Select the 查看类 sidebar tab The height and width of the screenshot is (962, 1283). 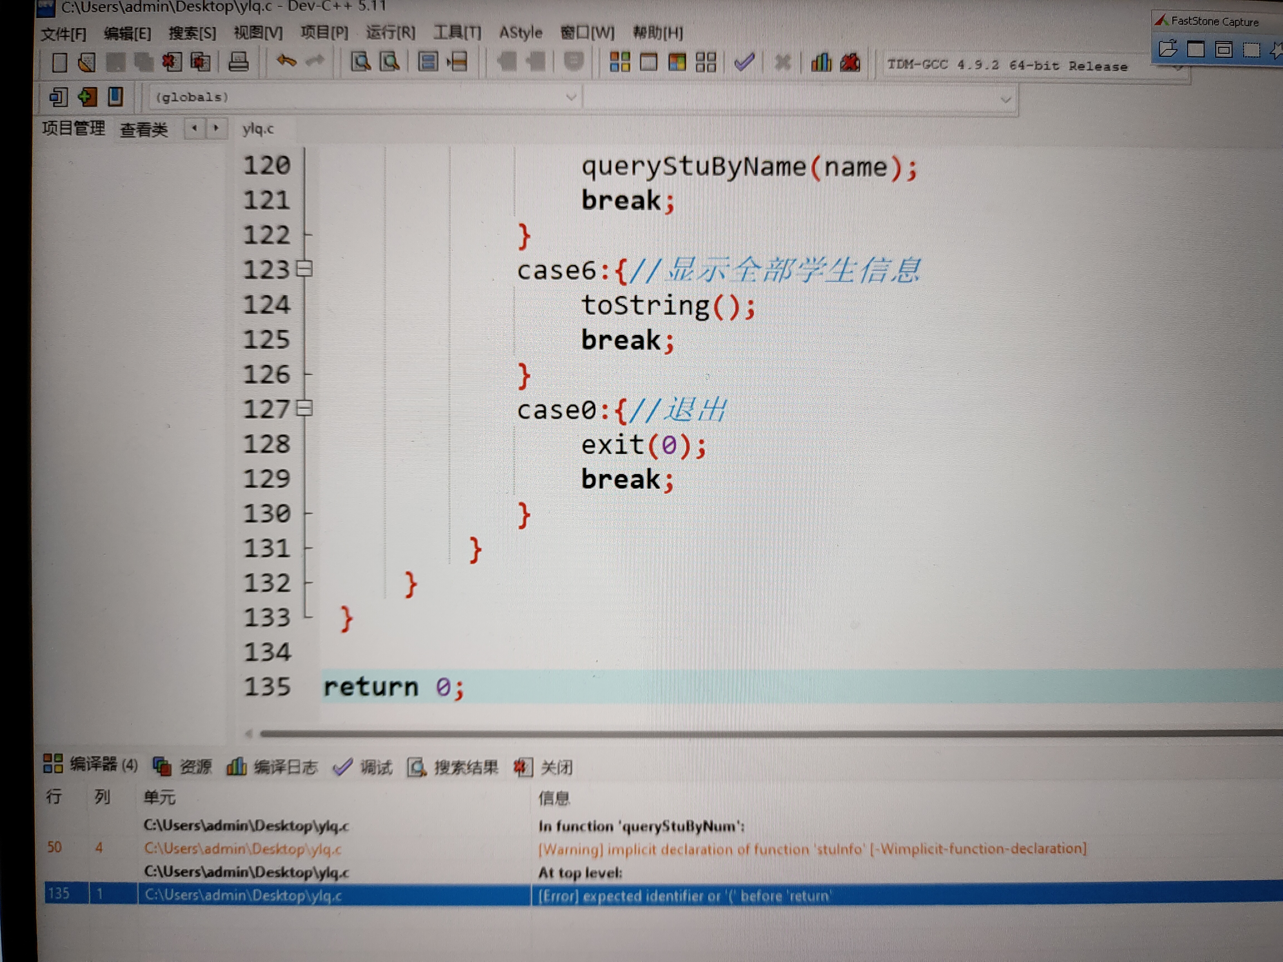click(x=143, y=129)
